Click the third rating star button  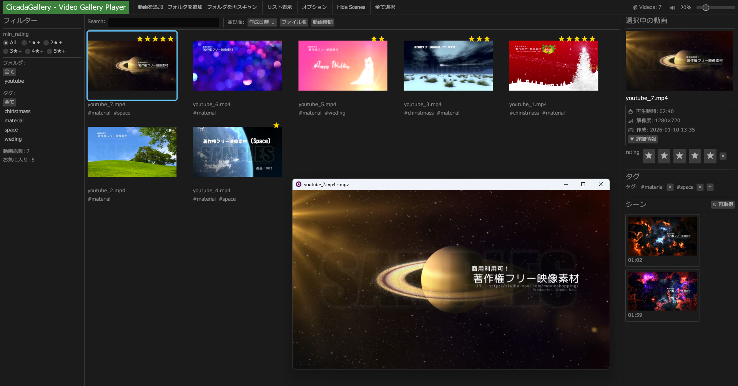pos(679,156)
